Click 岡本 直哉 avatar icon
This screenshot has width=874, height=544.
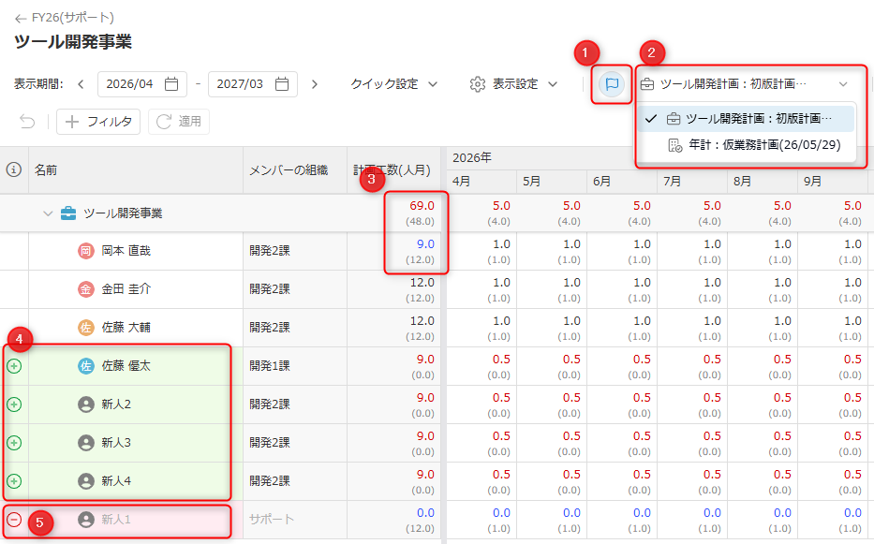coord(86,251)
